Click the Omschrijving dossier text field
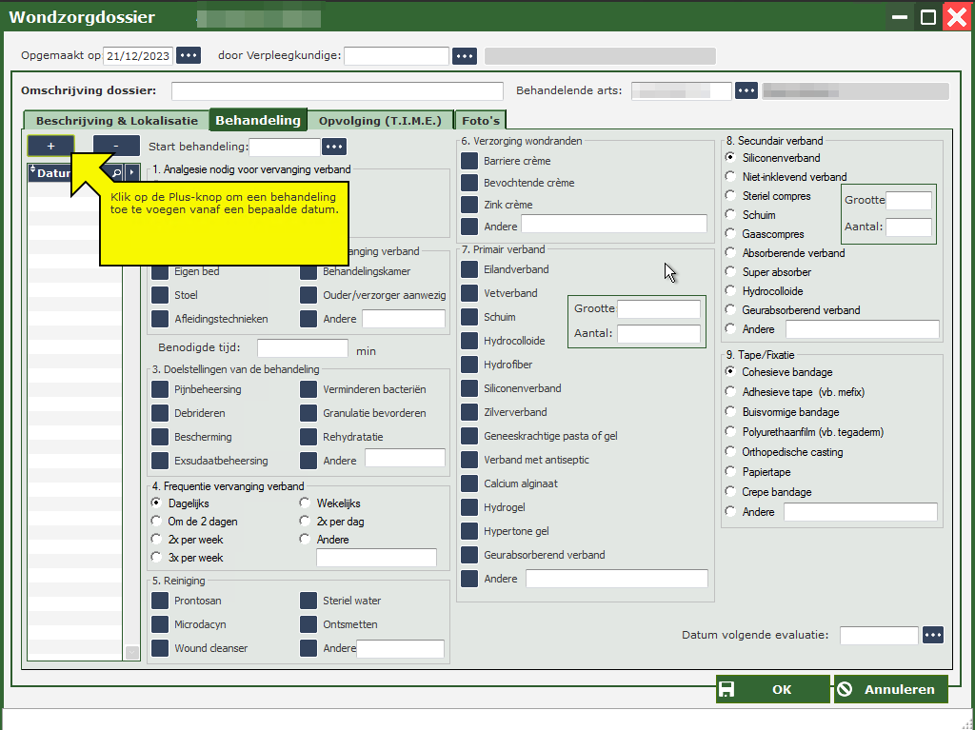The image size is (975, 730). pos(337,91)
